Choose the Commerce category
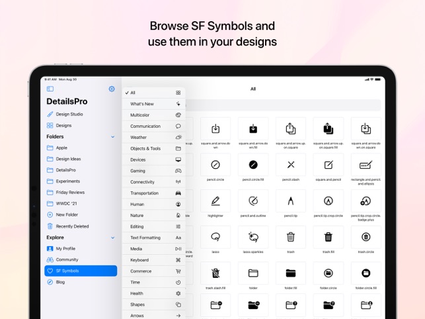Viewport: 425px width, 319px height. click(154, 271)
